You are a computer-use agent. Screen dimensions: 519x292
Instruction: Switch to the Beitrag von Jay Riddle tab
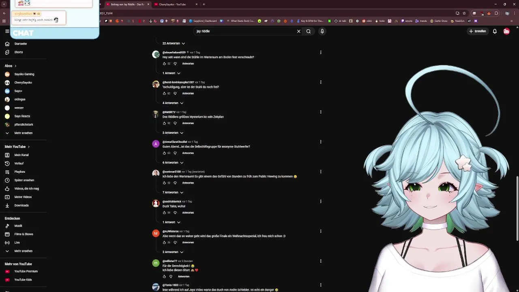tap(127, 4)
